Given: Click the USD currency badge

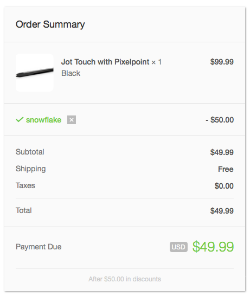Looking at the screenshot, I should (x=178, y=247).
